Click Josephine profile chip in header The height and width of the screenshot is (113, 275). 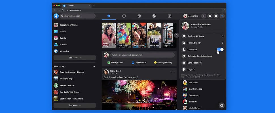click(x=191, y=16)
